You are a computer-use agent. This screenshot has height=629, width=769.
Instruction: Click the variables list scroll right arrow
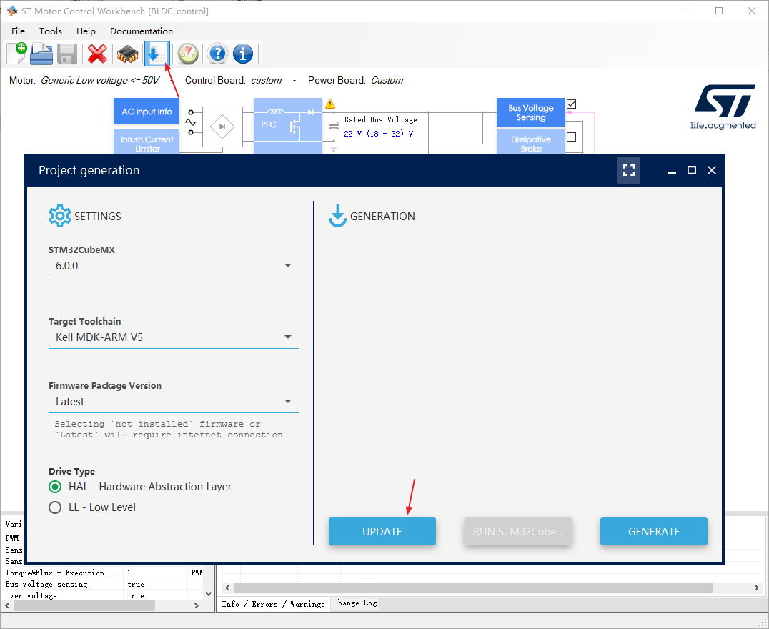point(196,606)
